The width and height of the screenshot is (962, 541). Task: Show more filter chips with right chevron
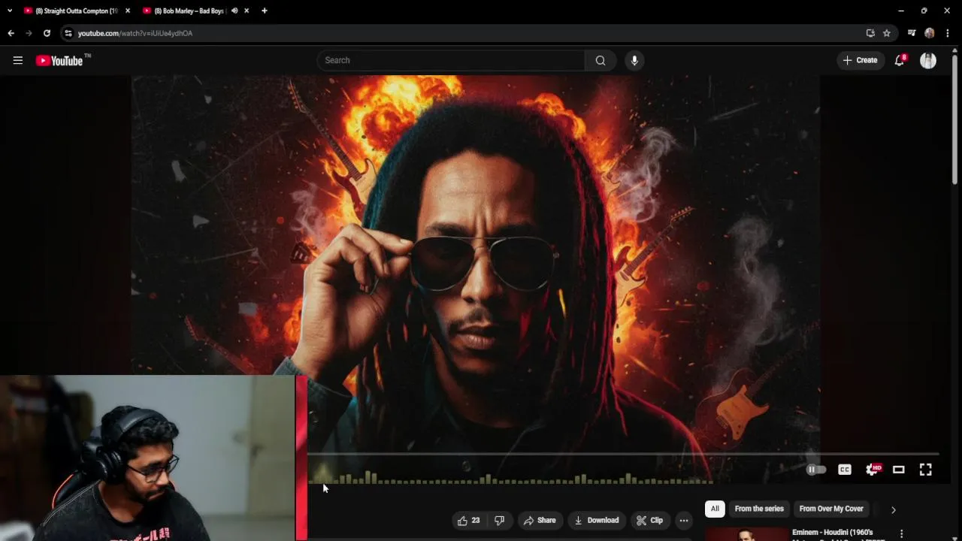tap(894, 509)
